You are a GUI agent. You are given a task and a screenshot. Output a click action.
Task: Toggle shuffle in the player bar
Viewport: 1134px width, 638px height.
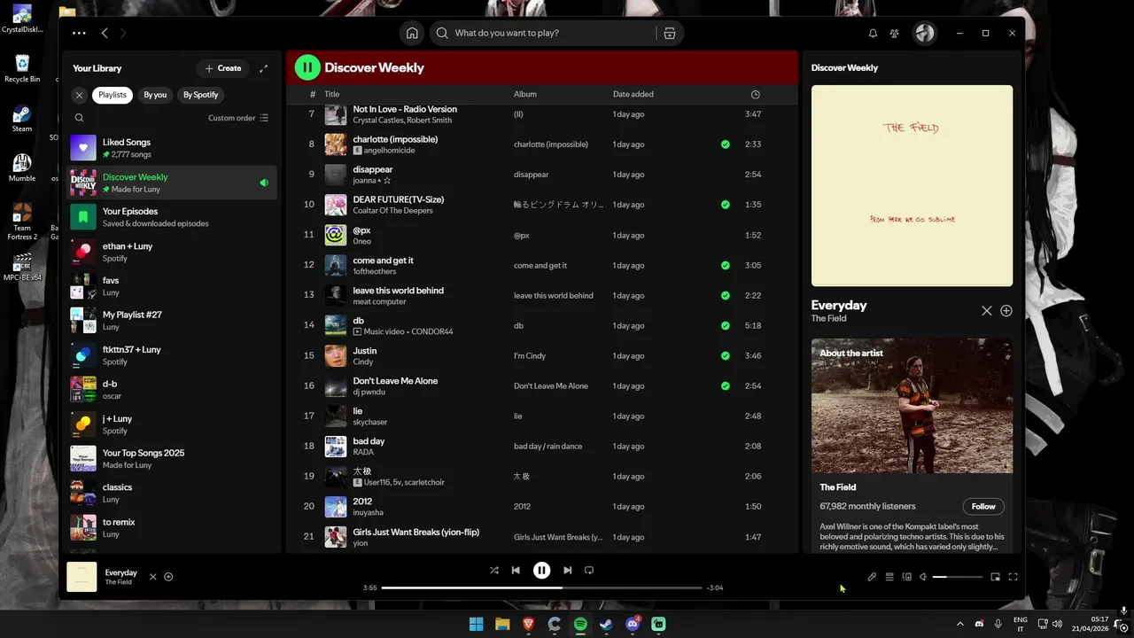[494, 571]
